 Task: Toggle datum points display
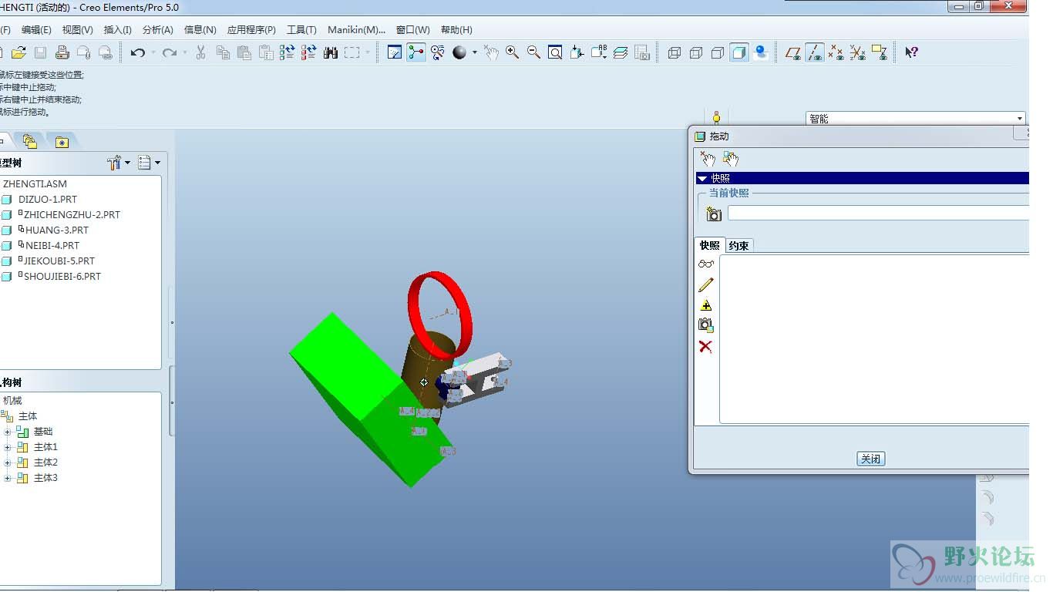(x=836, y=52)
